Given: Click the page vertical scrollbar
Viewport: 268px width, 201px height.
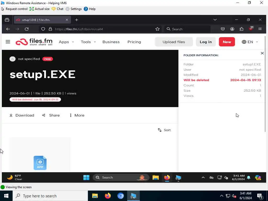Looking at the screenshot, I should point(265,84).
